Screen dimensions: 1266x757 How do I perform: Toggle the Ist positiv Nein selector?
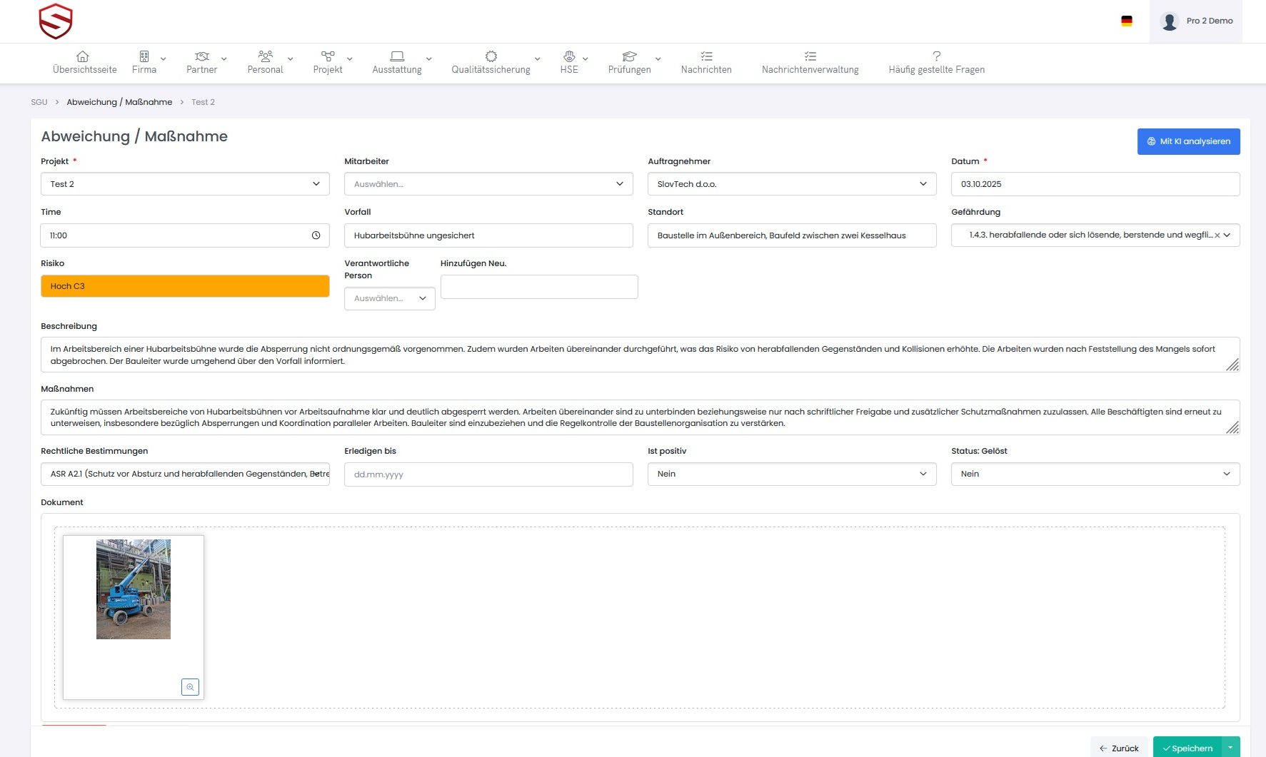(x=792, y=474)
